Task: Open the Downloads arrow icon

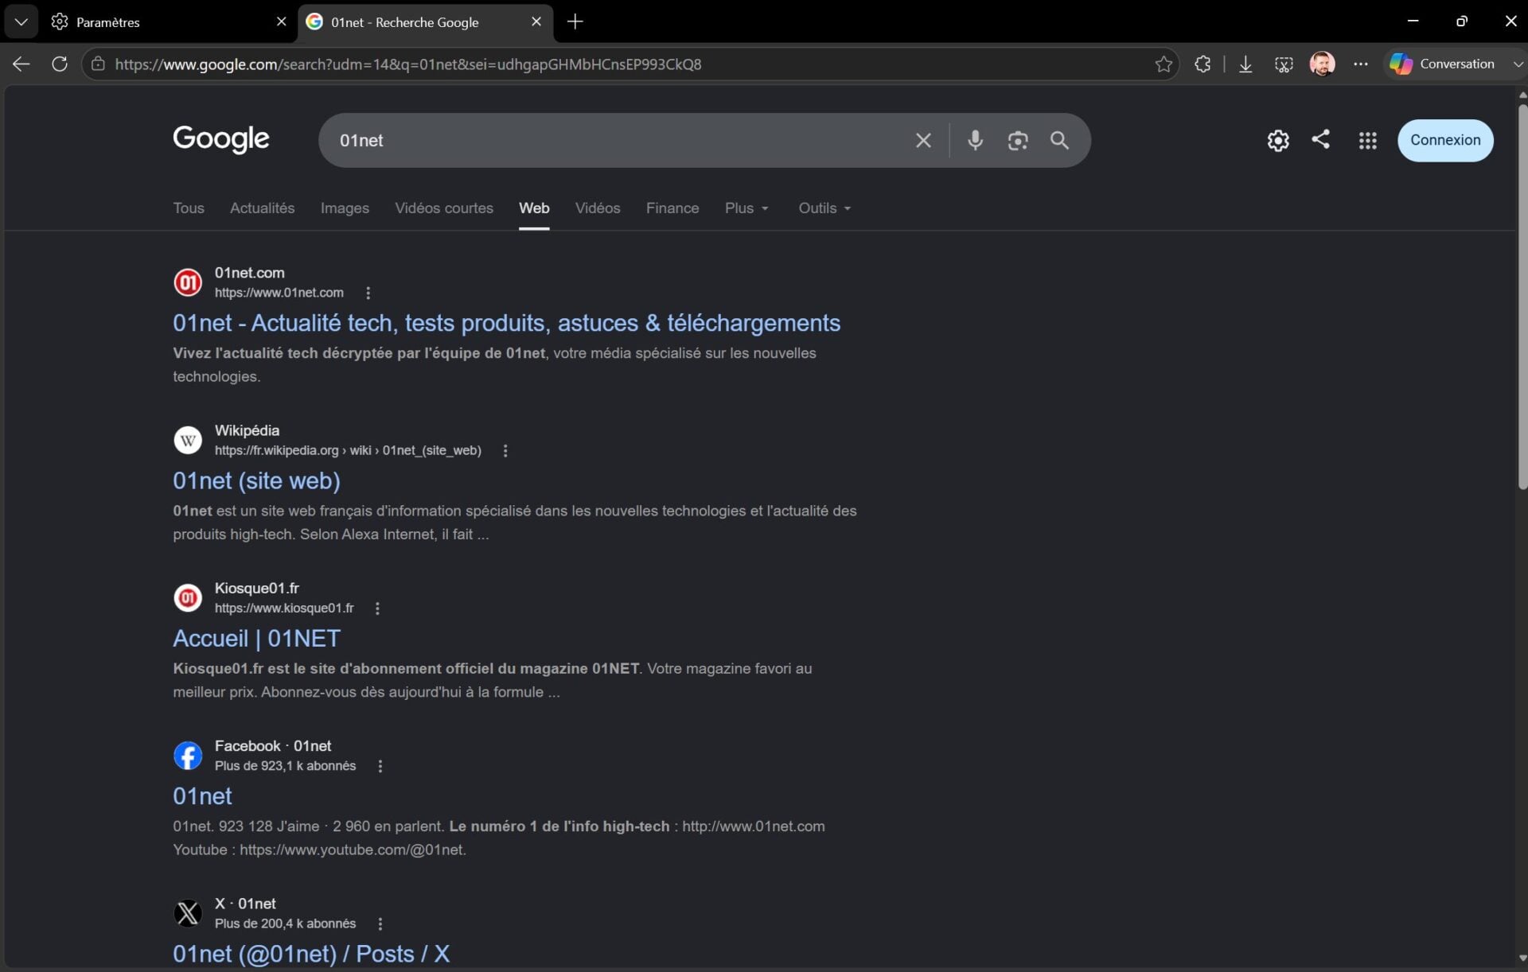Action: (x=1245, y=64)
